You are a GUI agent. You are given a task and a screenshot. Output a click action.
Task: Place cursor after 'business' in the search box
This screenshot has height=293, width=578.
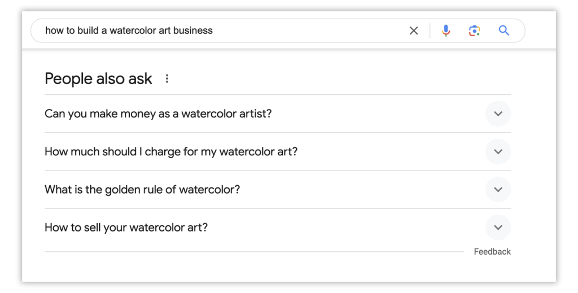pyautogui.click(x=213, y=30)
